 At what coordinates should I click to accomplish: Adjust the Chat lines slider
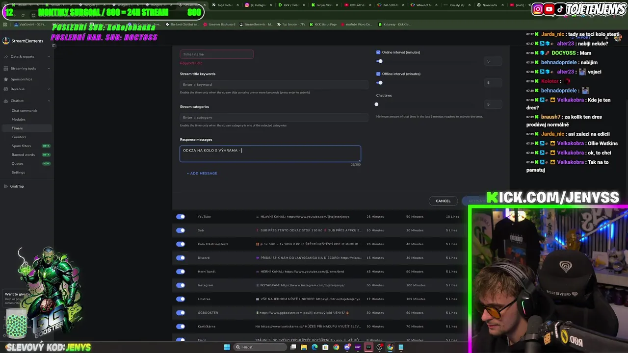tap(376, 104)
